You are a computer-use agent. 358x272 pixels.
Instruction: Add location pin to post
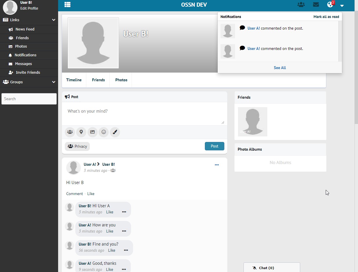(x=81, y=132)
